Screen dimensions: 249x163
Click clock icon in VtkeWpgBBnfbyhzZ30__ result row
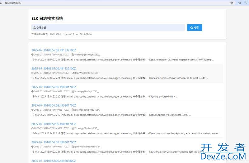32,91
